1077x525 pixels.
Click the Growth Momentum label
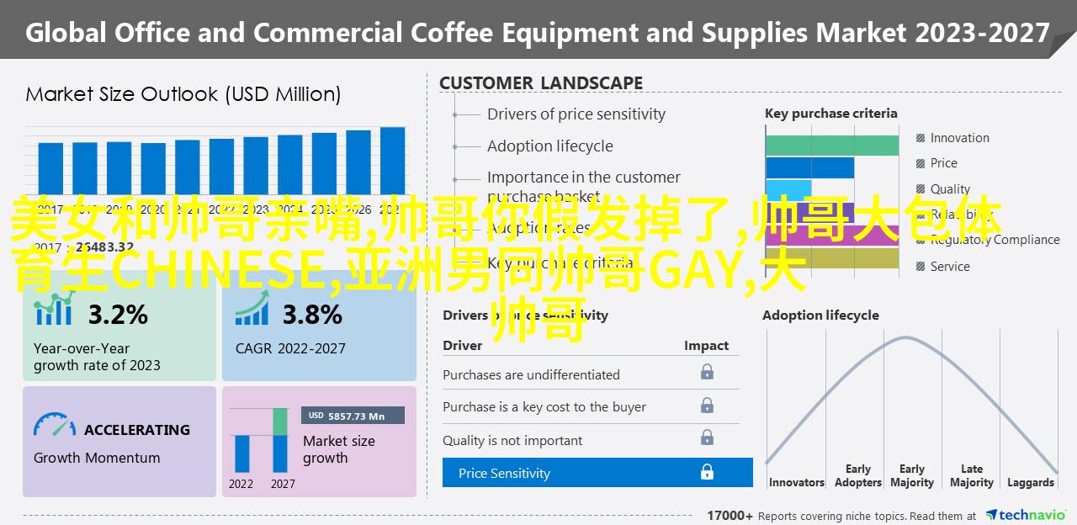(97, 459)
